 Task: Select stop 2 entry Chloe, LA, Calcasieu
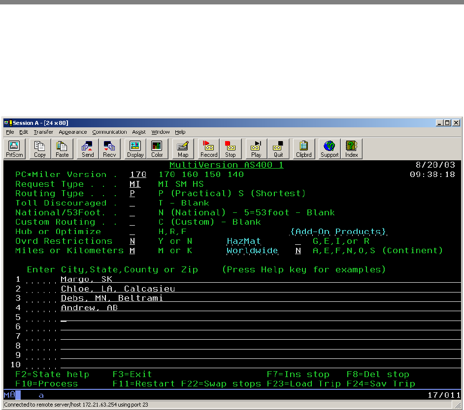pyautogui.click(x=261, y=289)
